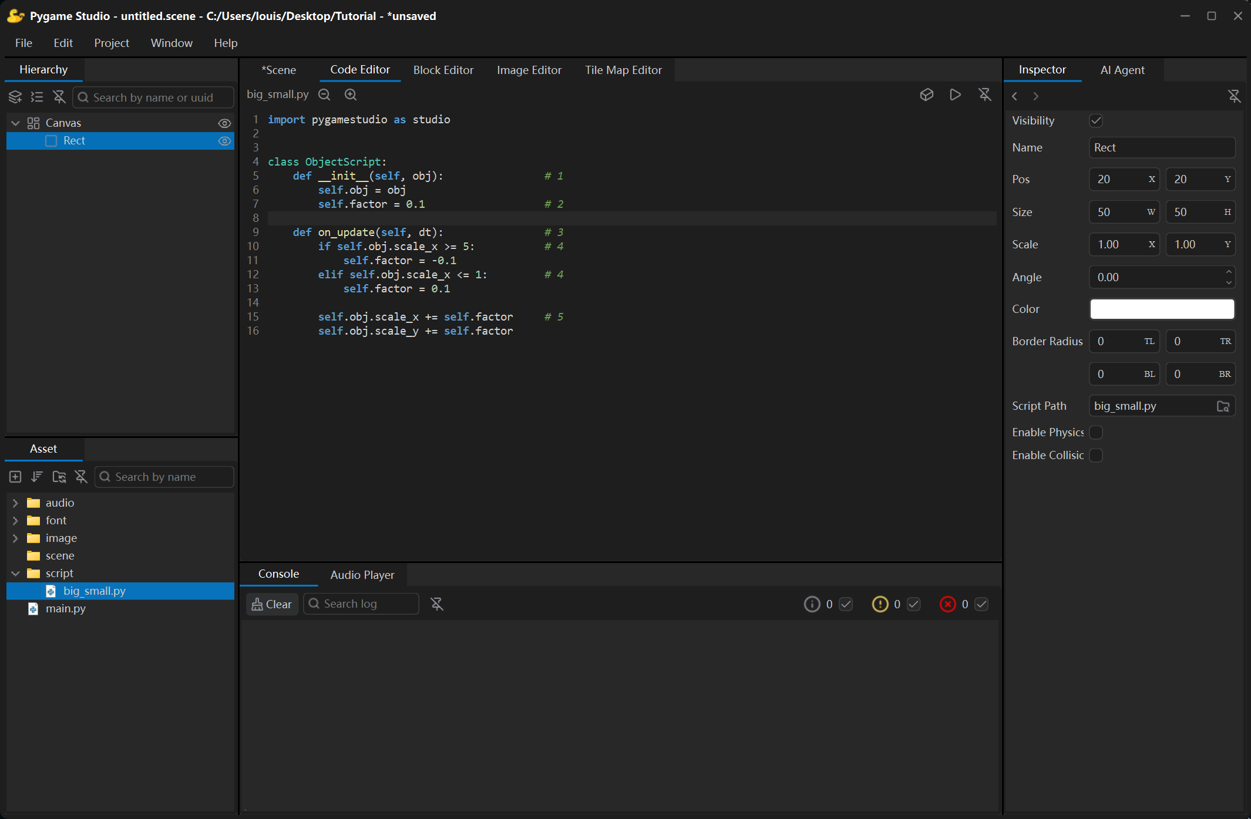Clear the console log
Viewport: 1251px width, 819px height.
point(272,604)
